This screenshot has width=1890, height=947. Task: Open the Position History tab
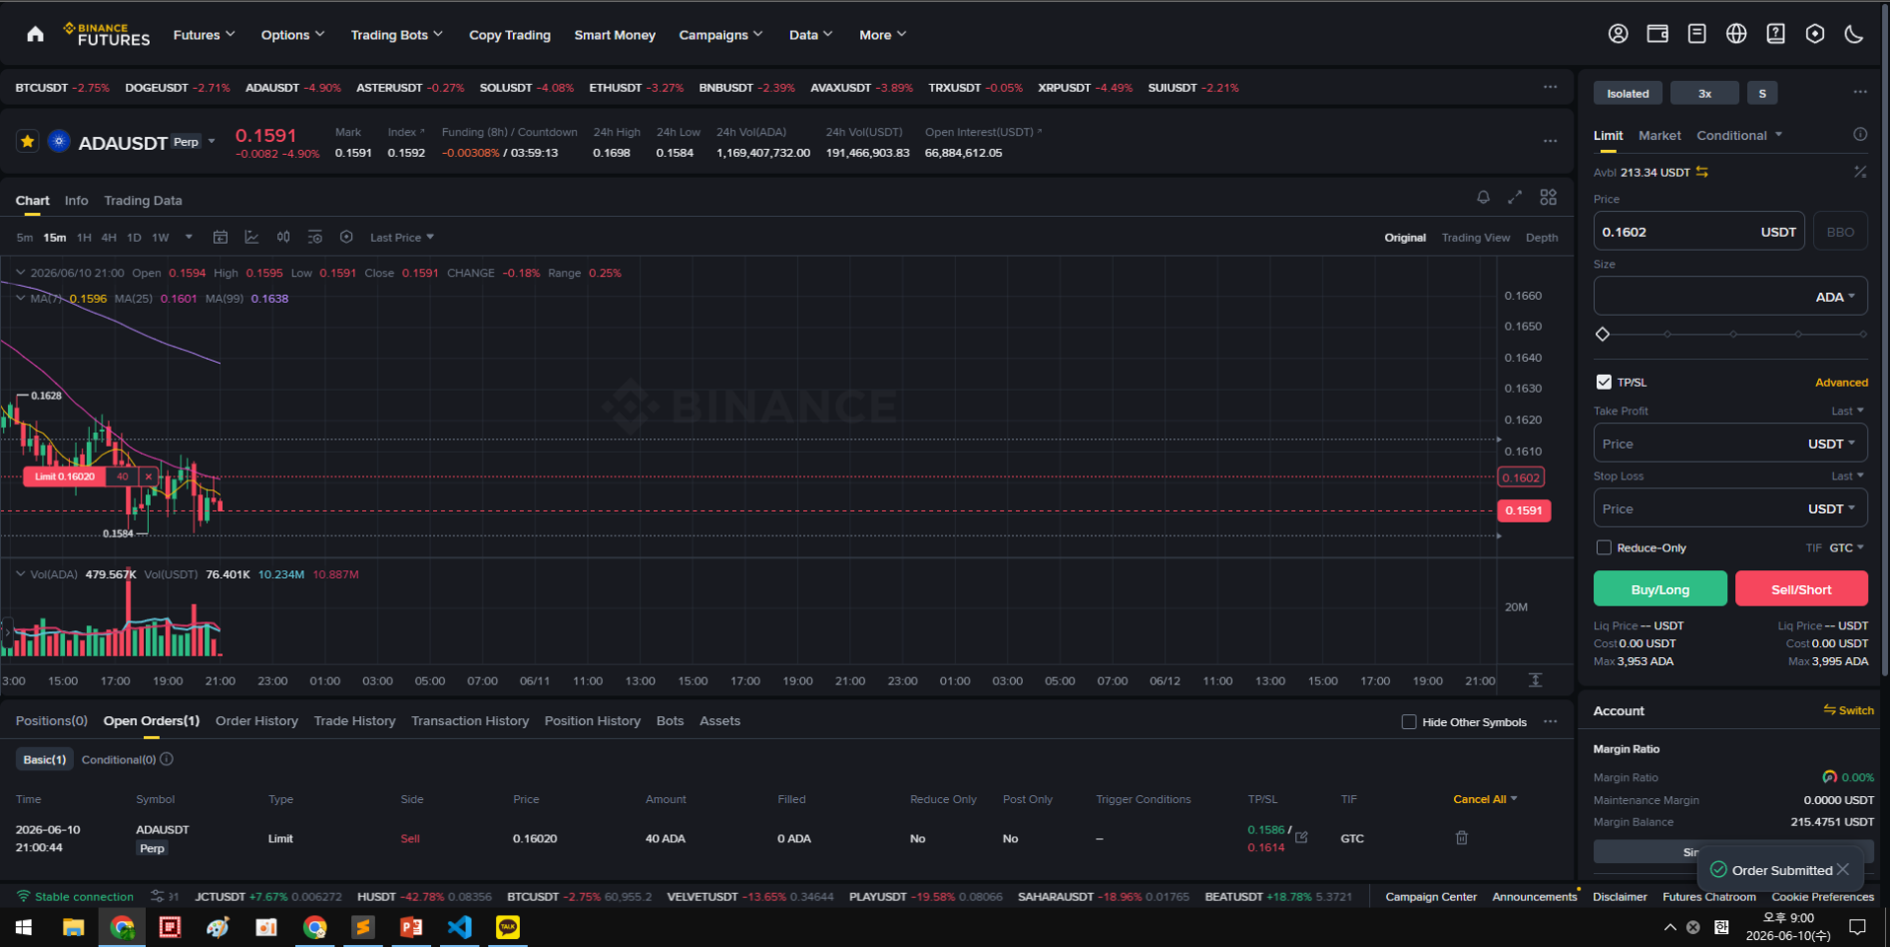(x=592, y=721)
